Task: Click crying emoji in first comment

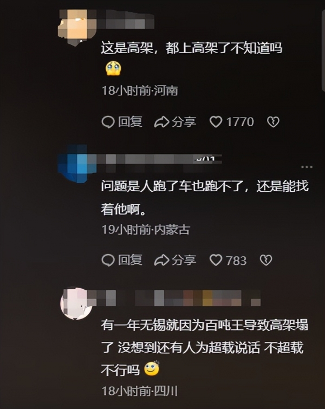Action: point(113,69)
